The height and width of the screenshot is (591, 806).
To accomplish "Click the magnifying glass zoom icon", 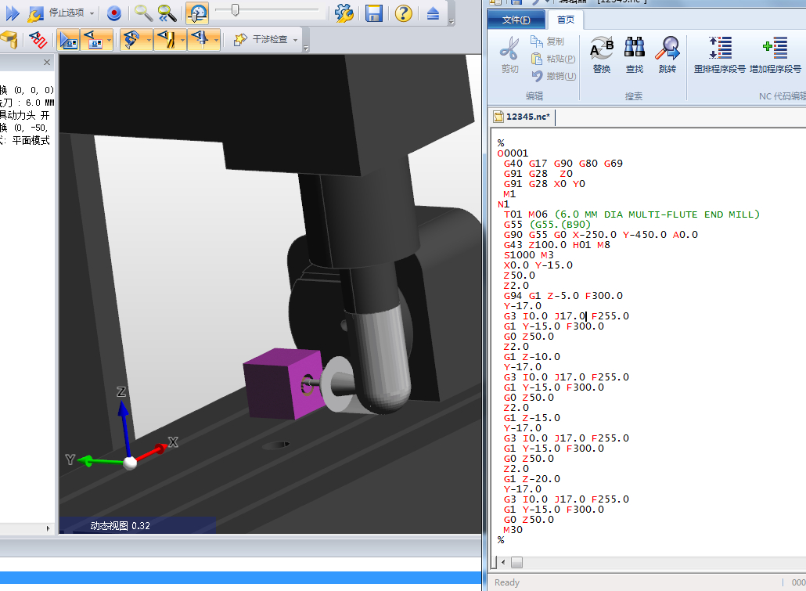I will coord(142,13).
